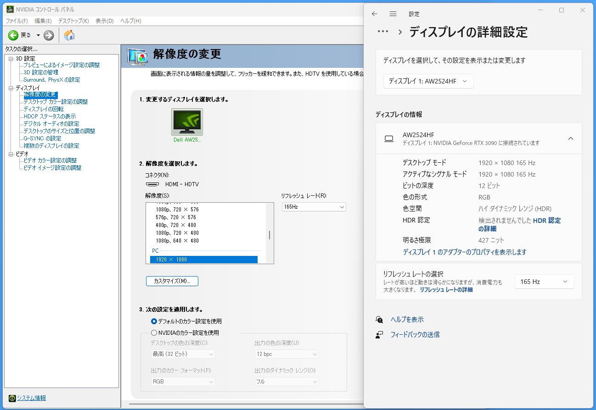Select the Dell AW25 monitor thumbnail
The image size is (596, 410).
pos(187,122)
